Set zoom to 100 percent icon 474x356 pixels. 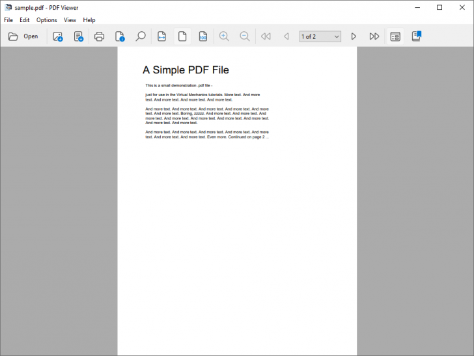(203, 36)
